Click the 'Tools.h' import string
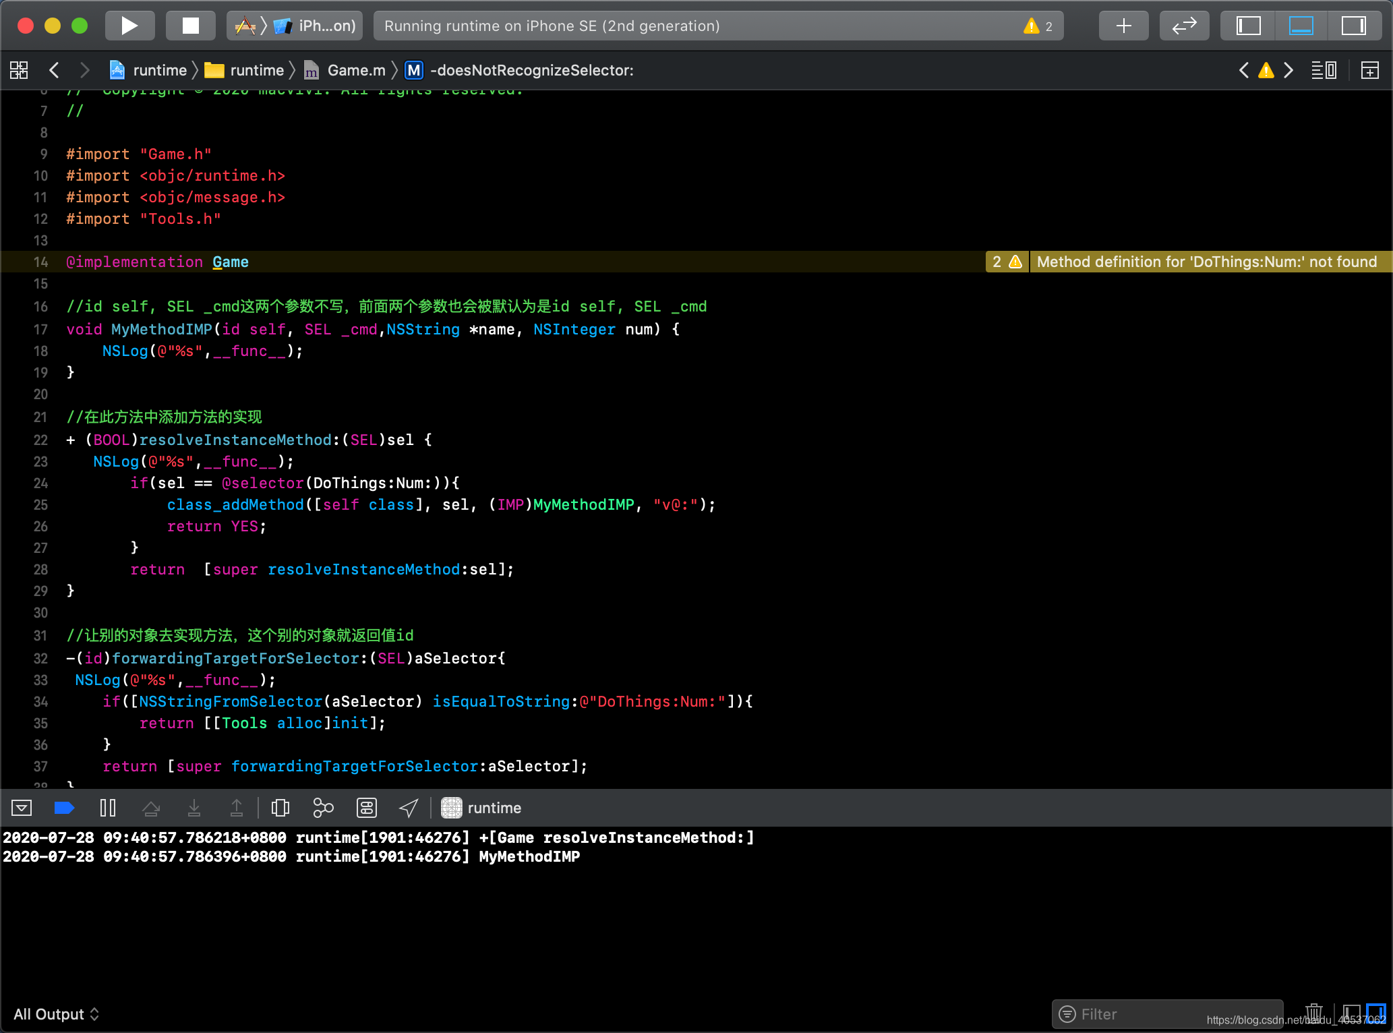The width and height of the screenshot is (1393, 1033). tap(180, 218)
